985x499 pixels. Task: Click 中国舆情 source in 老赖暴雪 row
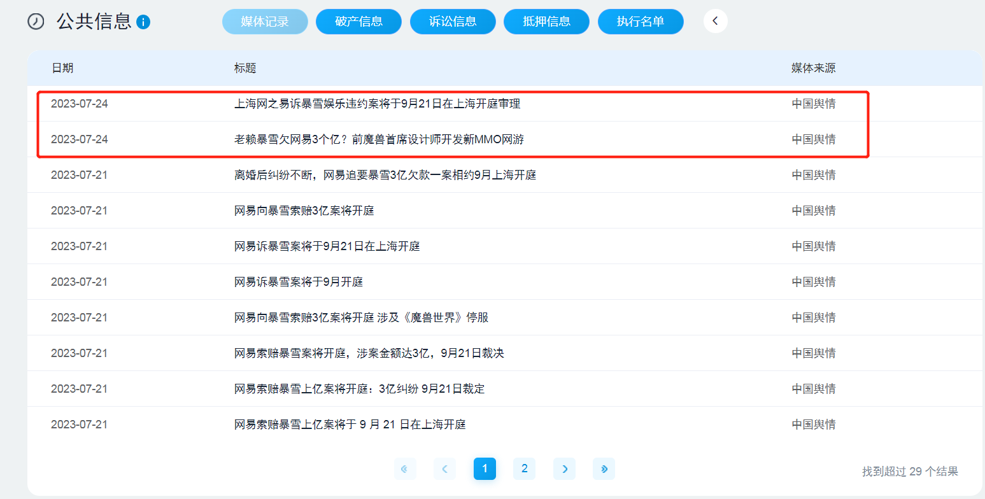pyautogui.click(x=814, y=139)
